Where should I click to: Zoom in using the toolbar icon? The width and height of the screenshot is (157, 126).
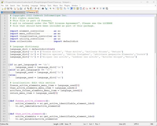pos(50,8)
